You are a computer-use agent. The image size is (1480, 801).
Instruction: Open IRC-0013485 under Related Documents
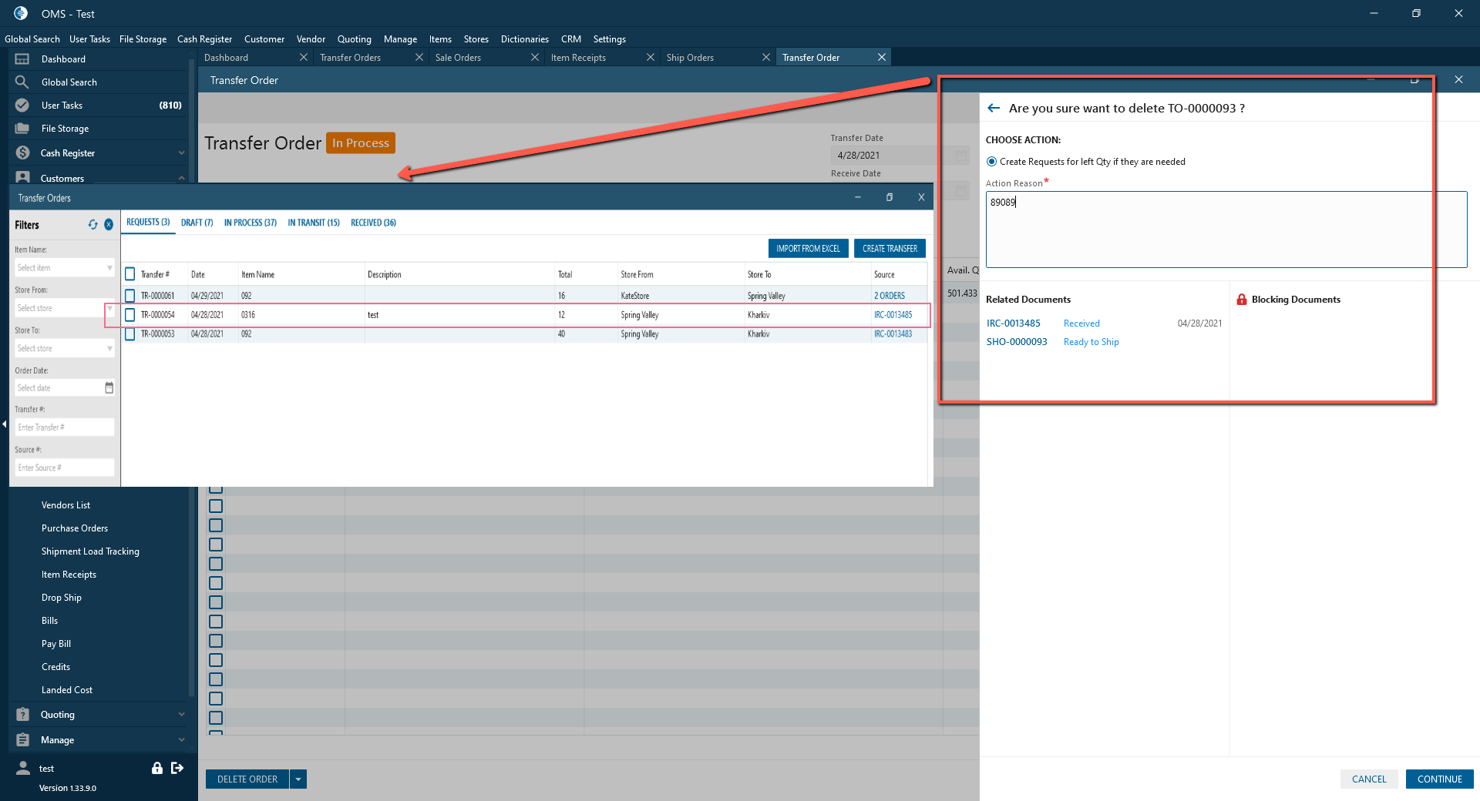pyautogui.click(x=1014, y=323)
